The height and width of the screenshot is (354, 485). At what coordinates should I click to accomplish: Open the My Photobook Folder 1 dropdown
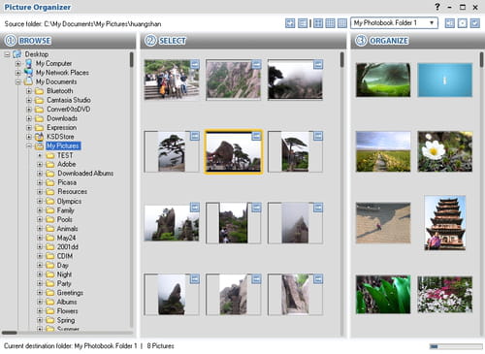point(394,23)
